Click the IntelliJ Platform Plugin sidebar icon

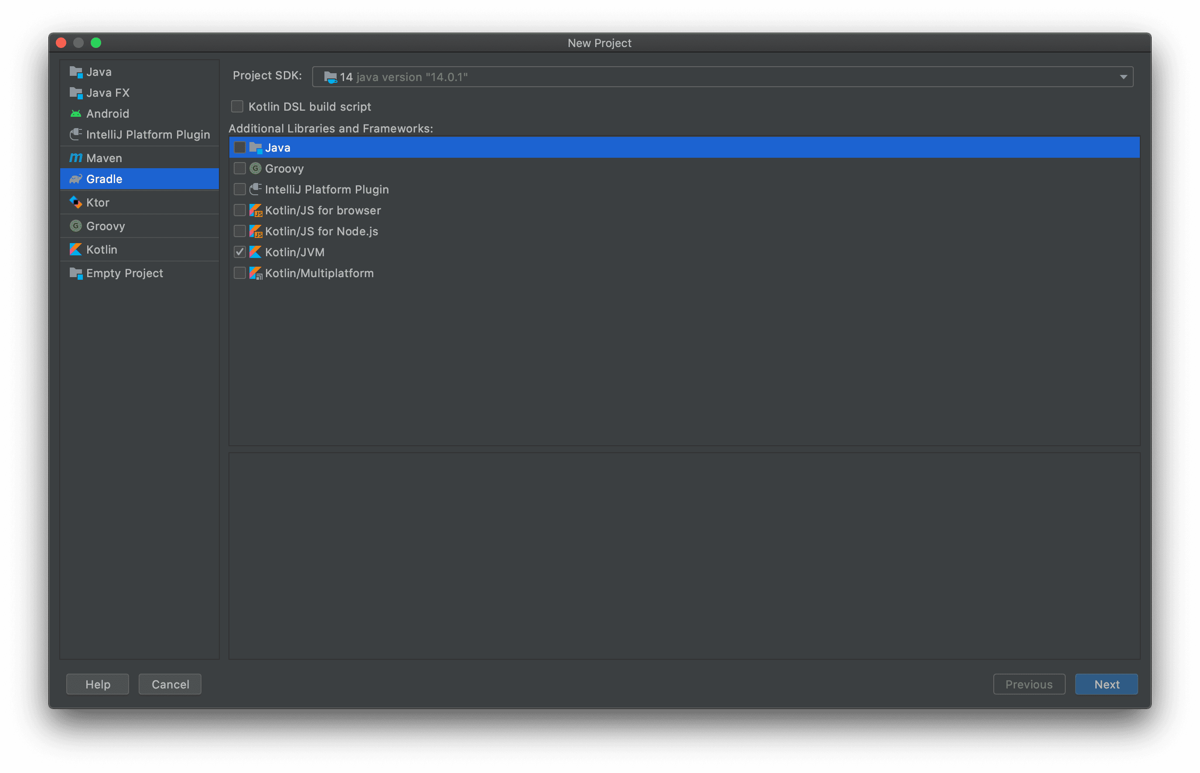point(76,135)
